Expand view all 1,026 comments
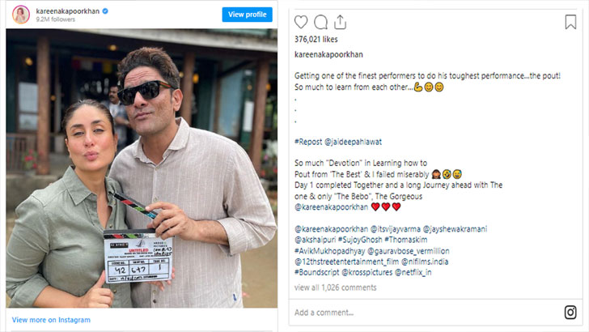This screenshot has height=332, width=589. (335, 287)
